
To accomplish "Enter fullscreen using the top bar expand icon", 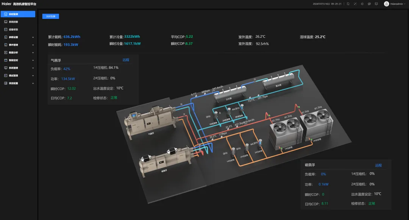I will (355, 4).
